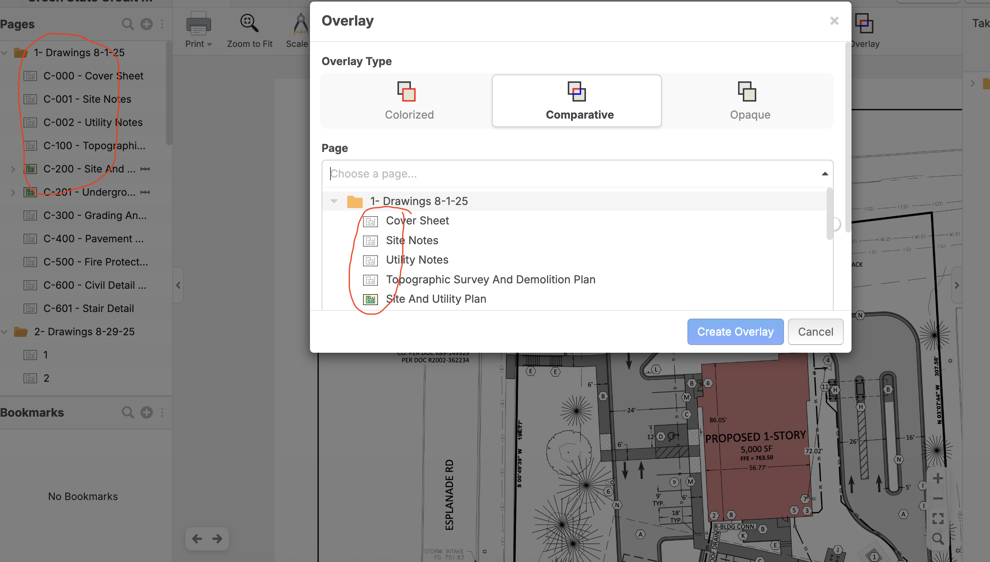Screen dimensions: 990x562
Task: Click the Pages panel scrollbar
Action: point(169,93)
